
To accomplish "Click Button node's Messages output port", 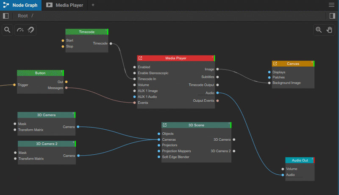I will (x=67, y=88).
